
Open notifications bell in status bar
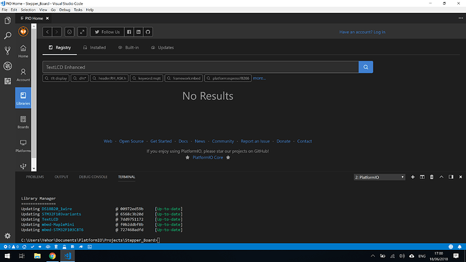459,247
